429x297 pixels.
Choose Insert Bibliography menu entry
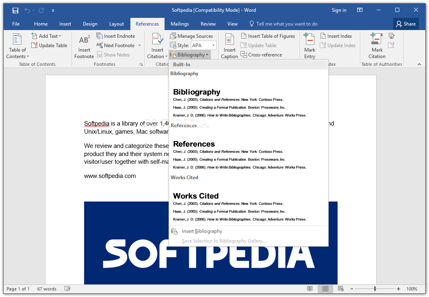coord(249,231)
